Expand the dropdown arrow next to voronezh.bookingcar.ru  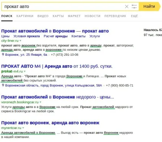[x=40, y=102]
